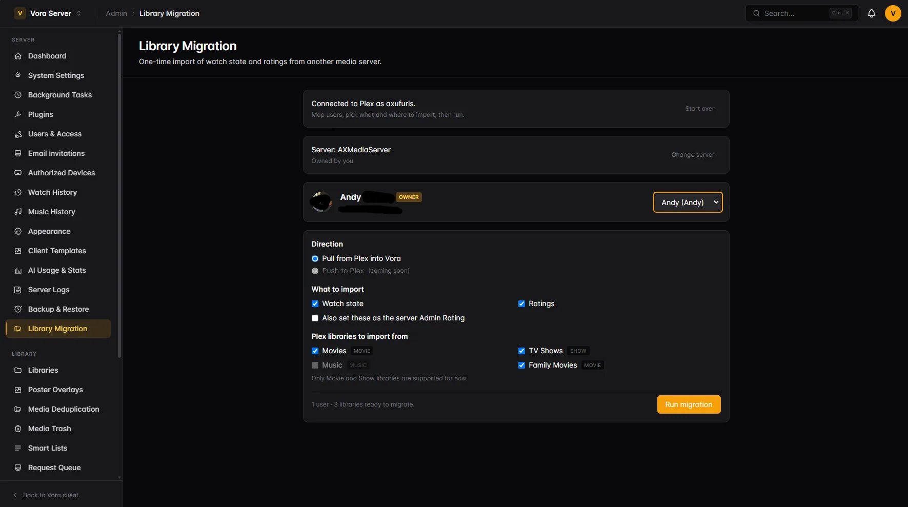This screenshot has height=507, width=908.
Task: Enable Also set as server Admin Rating
Action: point(315,318)
